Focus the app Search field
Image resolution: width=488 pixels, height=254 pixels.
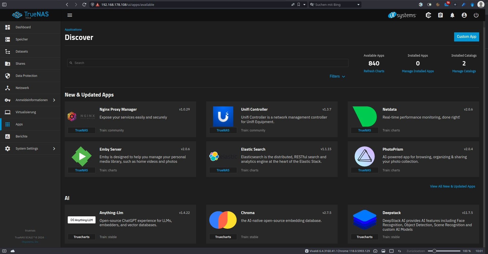208,63
